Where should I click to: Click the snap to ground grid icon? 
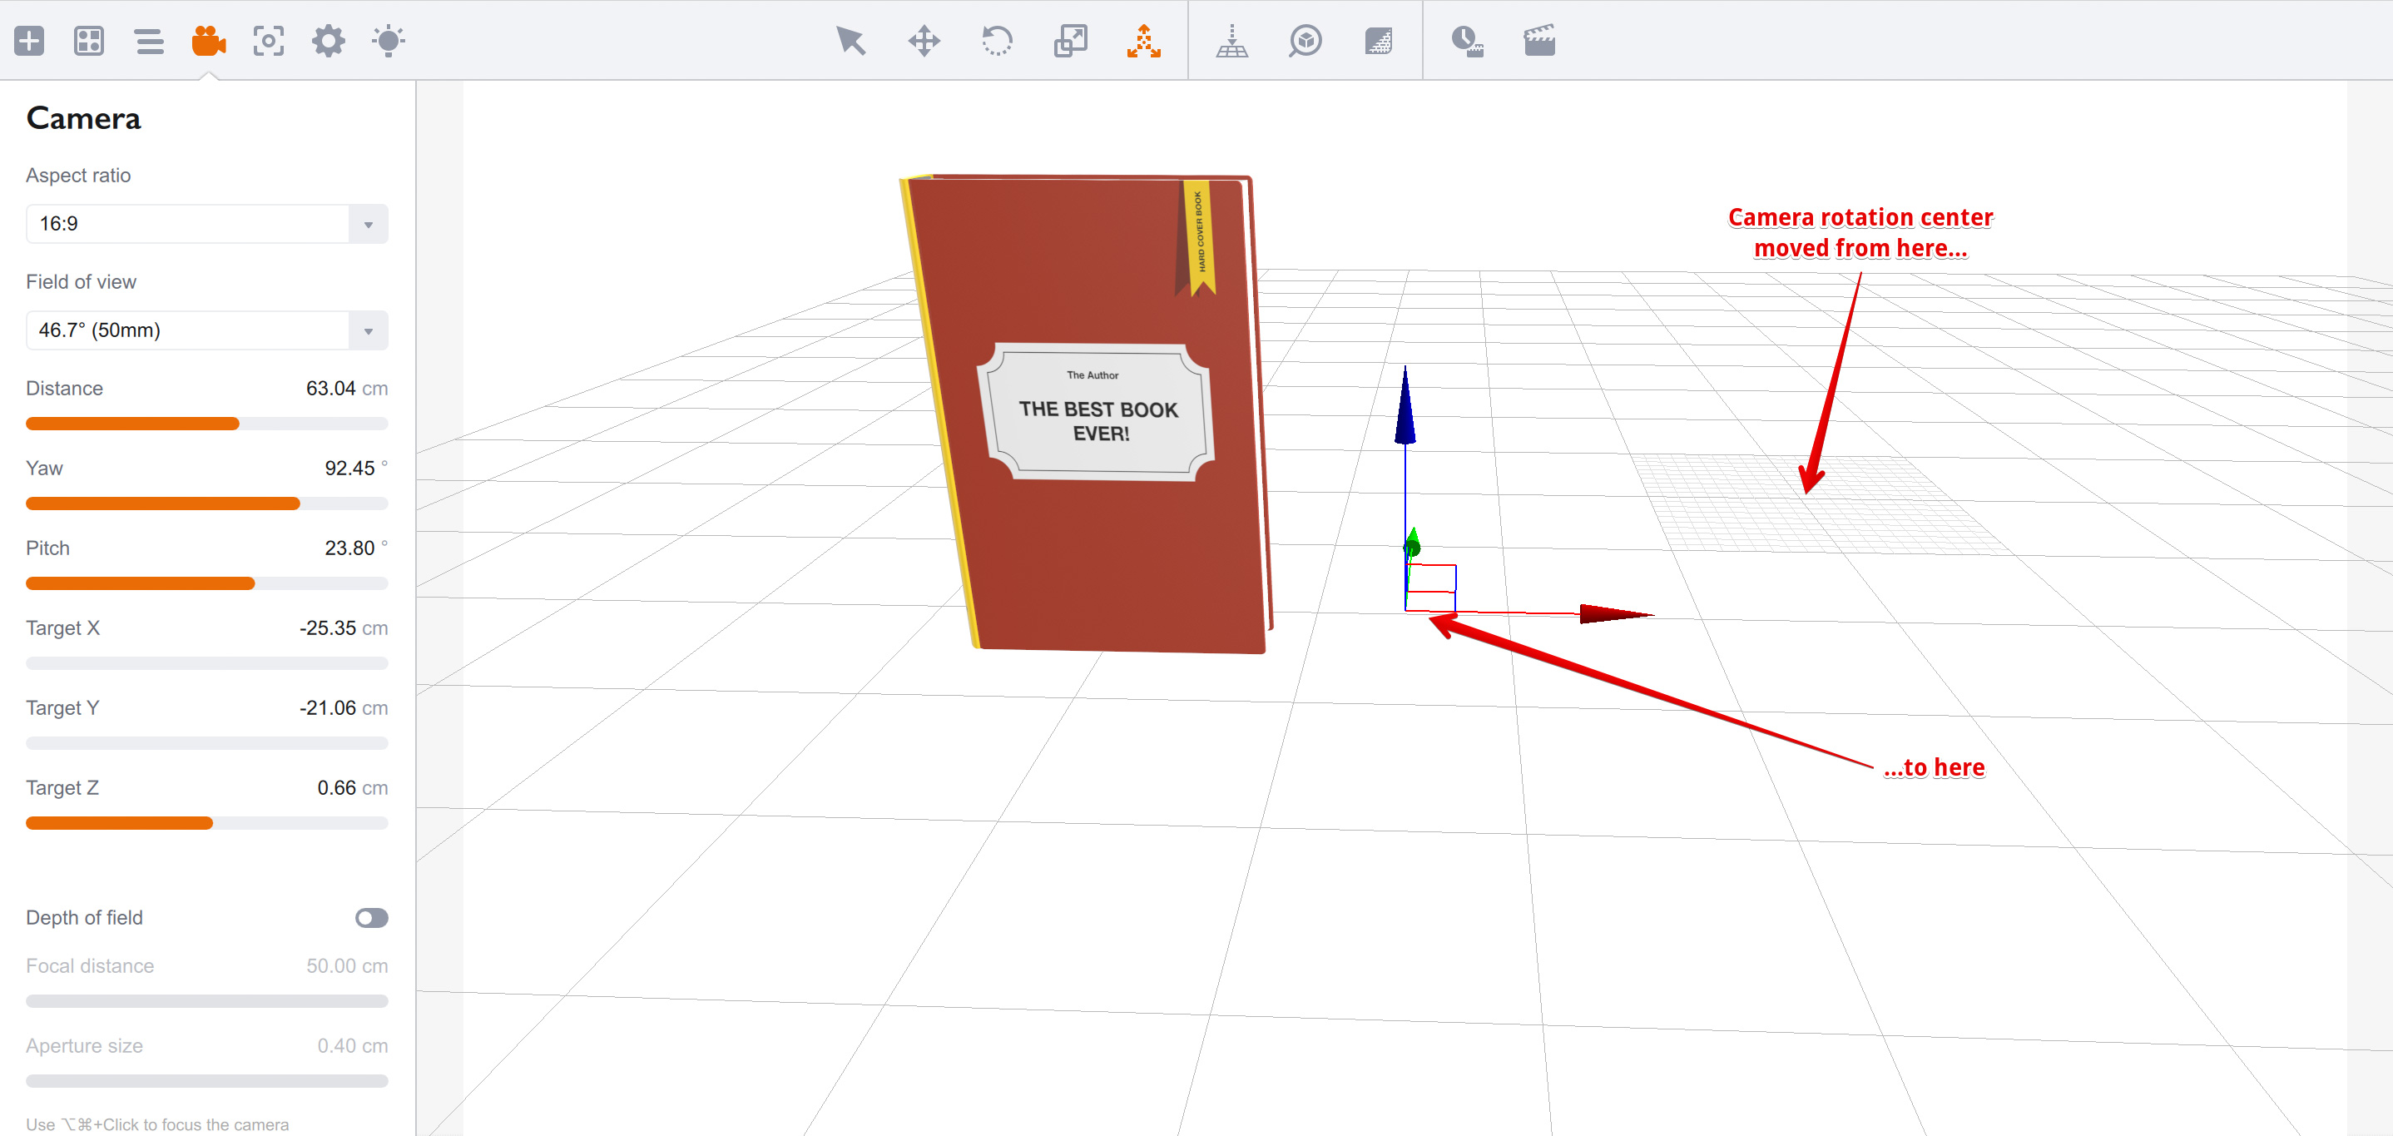point(1231,41)
